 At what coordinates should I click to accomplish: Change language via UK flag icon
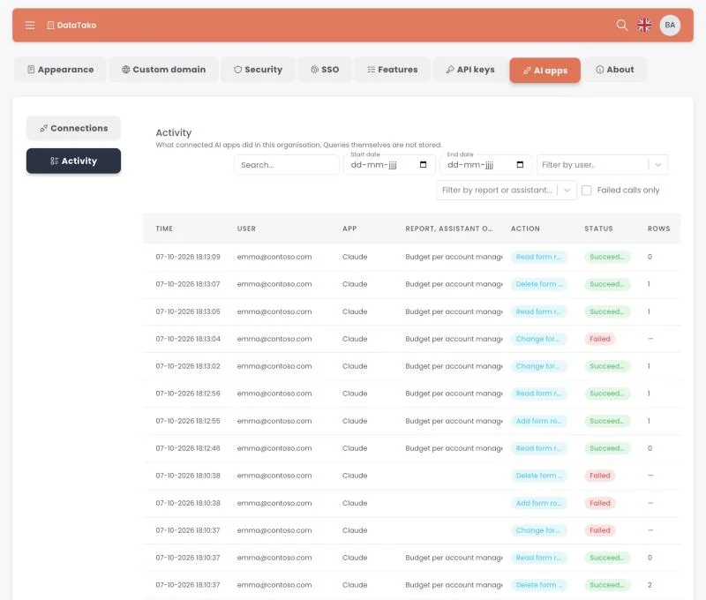pos(644,25)
